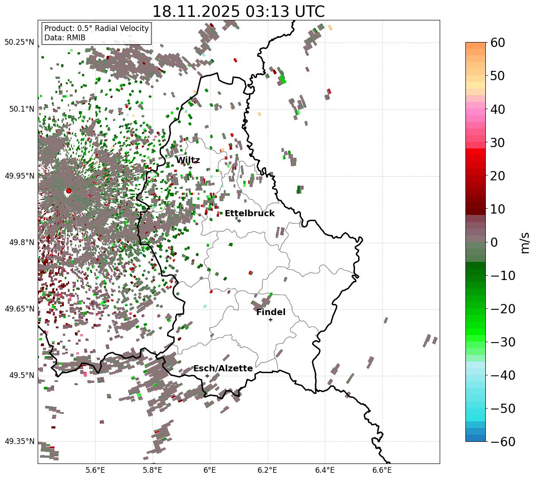Click the 'Wiltz' city label

point(188,160)
